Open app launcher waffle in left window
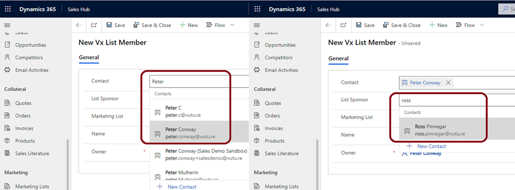This screenshot has width=515, height=190. 7,9
